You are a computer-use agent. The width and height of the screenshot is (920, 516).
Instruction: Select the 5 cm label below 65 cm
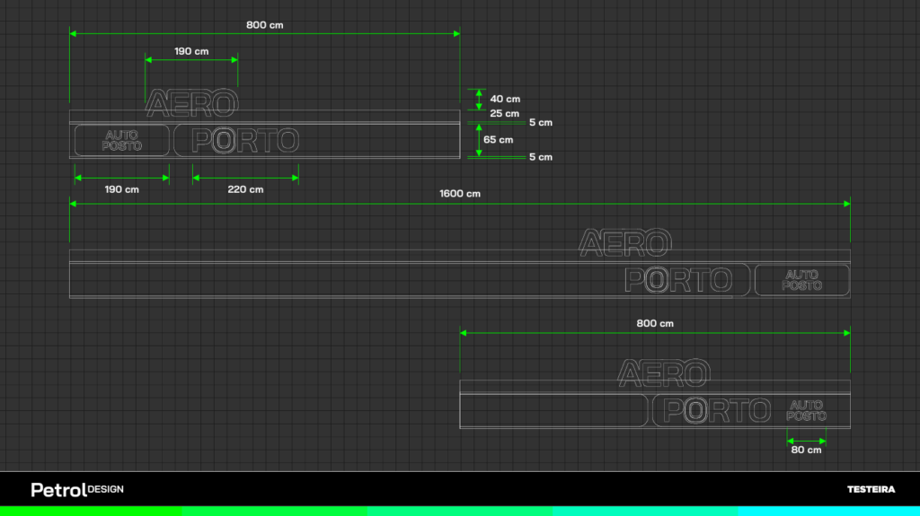click(x=540, y=157)
